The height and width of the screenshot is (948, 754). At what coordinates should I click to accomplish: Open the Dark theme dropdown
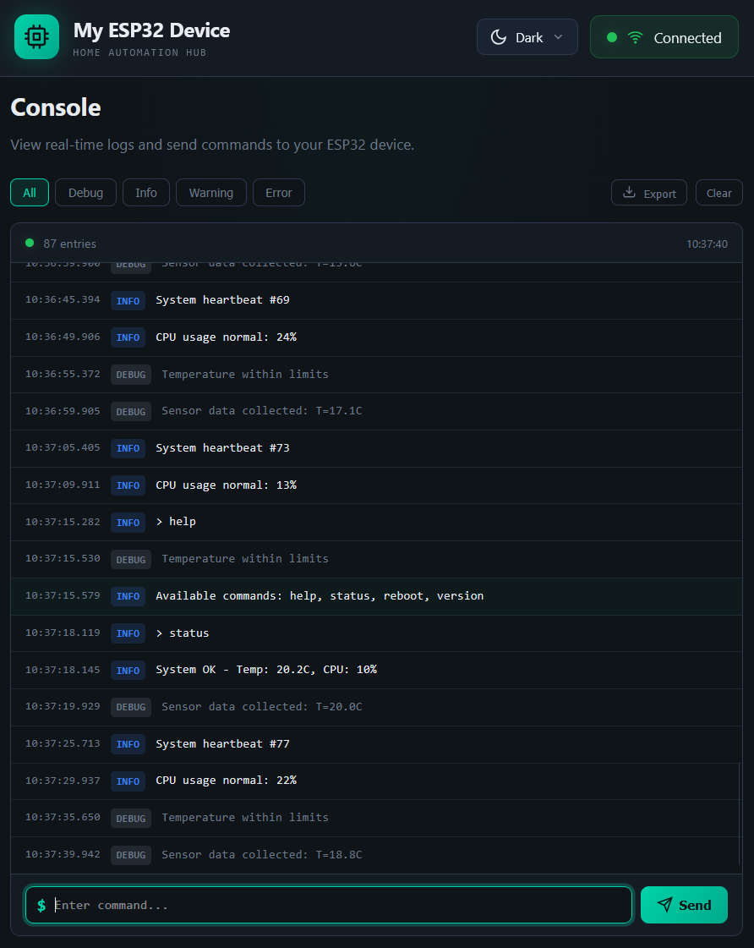[527, 36]
